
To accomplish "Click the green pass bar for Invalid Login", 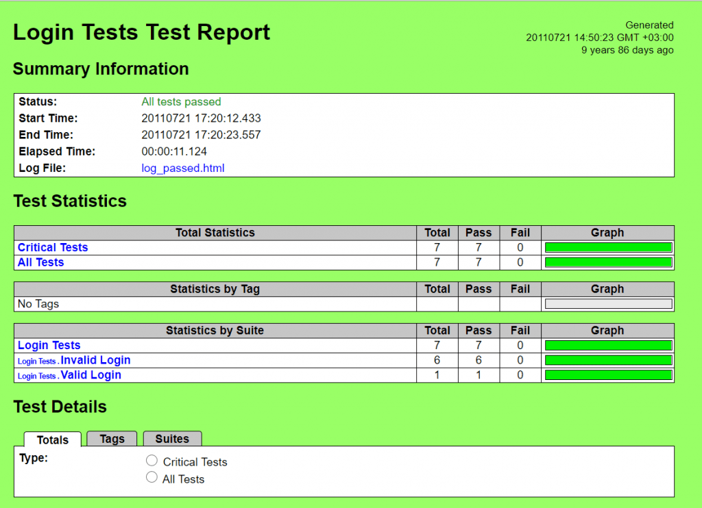I will click(x=607, y=360).
